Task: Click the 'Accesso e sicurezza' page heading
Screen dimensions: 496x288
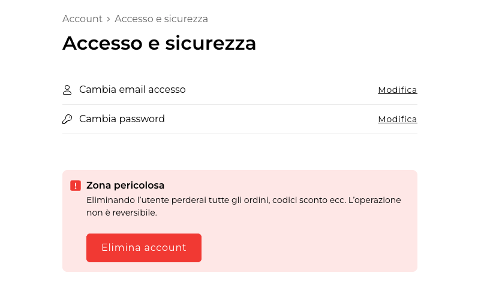Action: [159, 43]
